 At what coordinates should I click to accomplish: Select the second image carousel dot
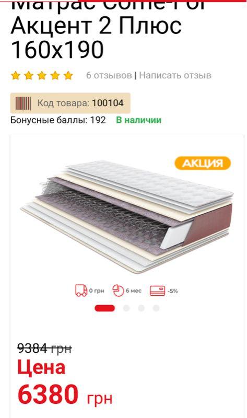(126, 308)
